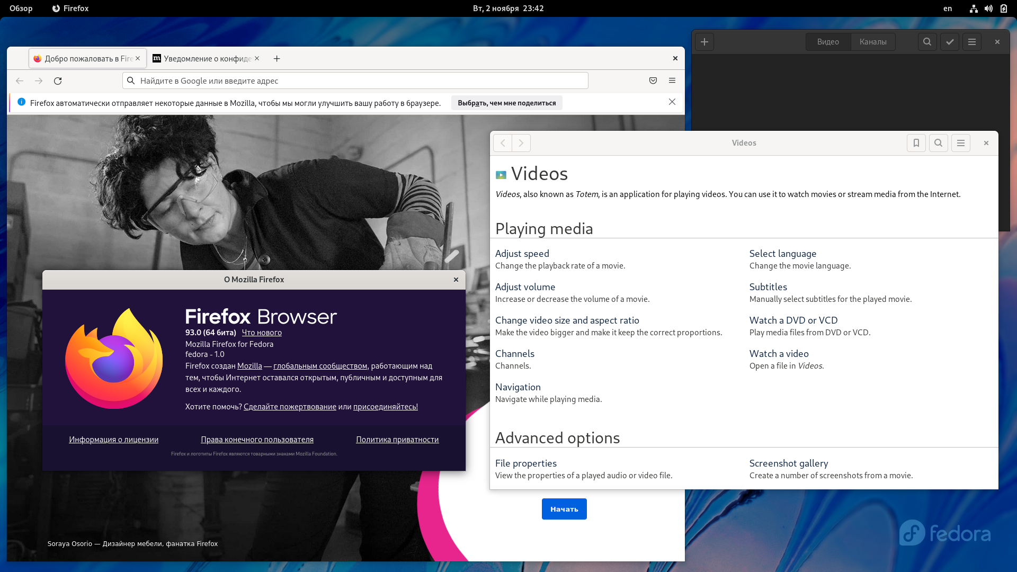The width and height of the screenshot is (1017, 572).
Task: Open new Firefox tab with plus
Action: [276, 59]
